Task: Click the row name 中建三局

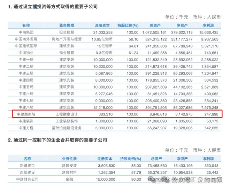Action: pyautogui.click(x=26, y=73)
